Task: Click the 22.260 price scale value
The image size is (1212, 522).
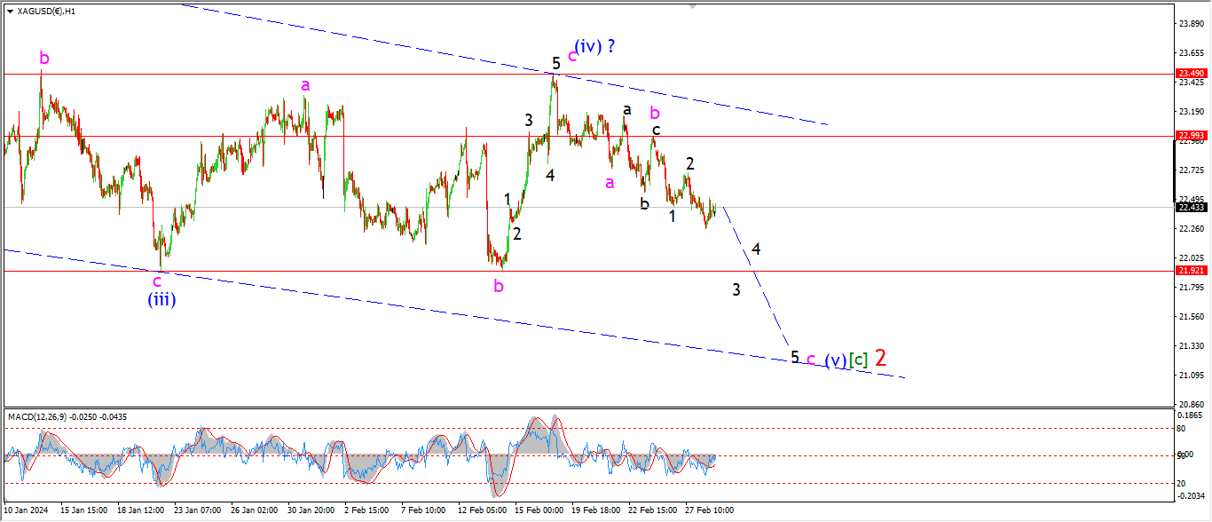Action: coord(1190,229)
